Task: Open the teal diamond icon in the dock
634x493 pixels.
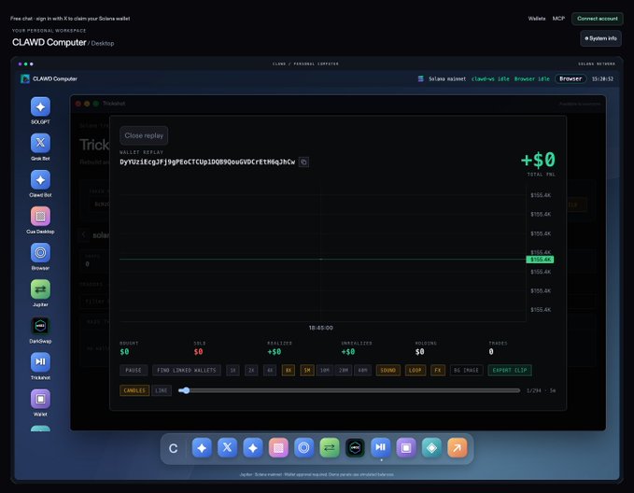Action: [x=431, y=447]
